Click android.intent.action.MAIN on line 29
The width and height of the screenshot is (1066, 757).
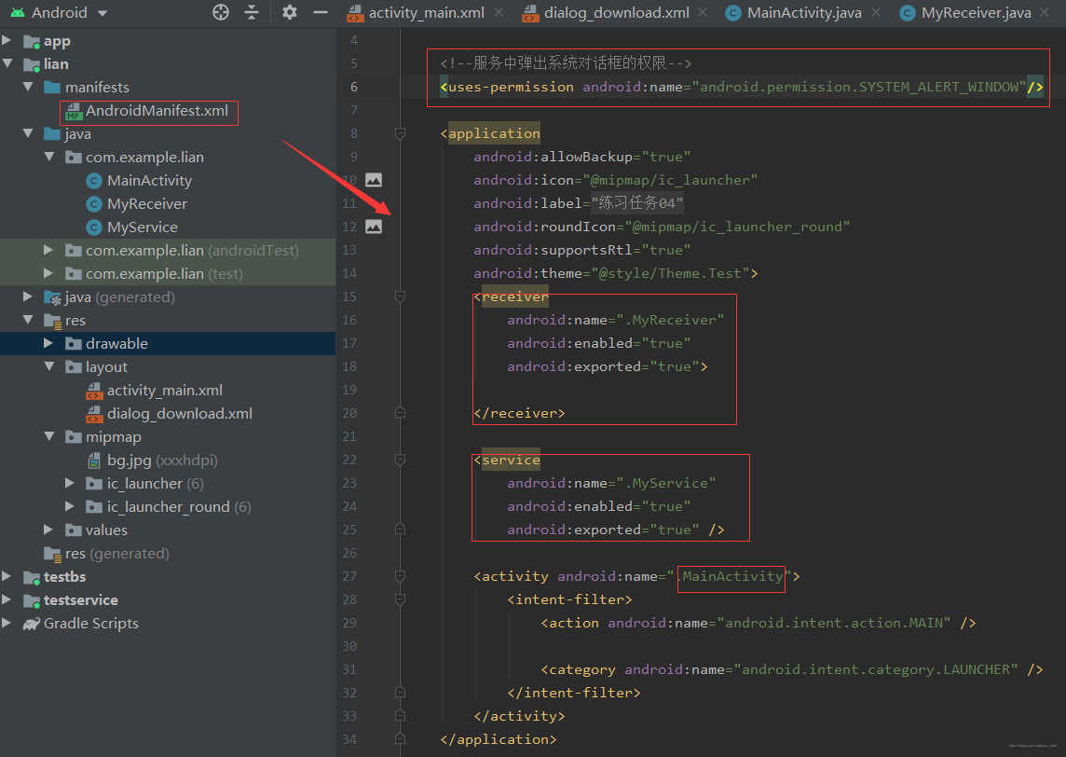835,623
